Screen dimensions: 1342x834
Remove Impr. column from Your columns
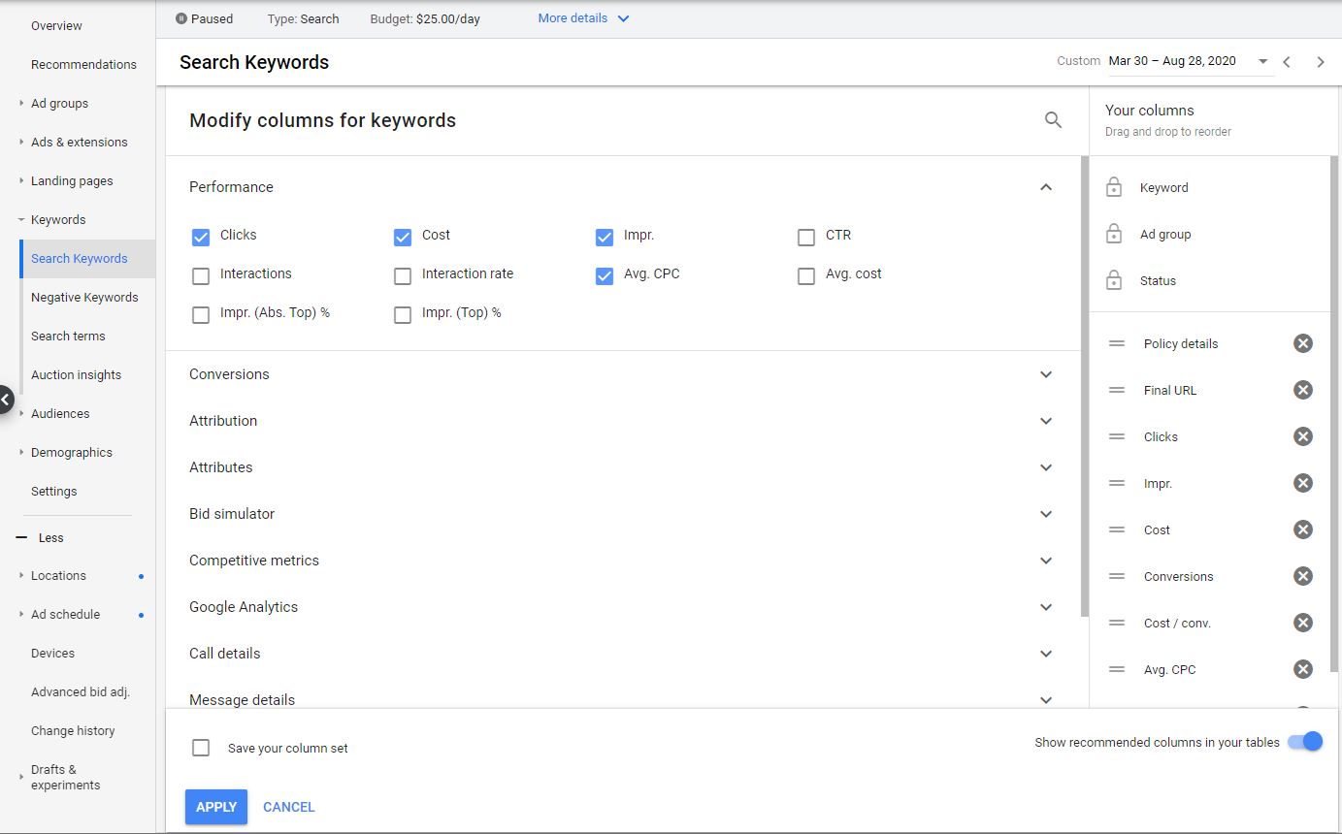(x=1303, y=483)
